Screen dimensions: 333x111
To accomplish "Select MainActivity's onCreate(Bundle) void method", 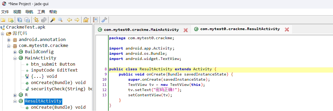I will pos(58,83).
